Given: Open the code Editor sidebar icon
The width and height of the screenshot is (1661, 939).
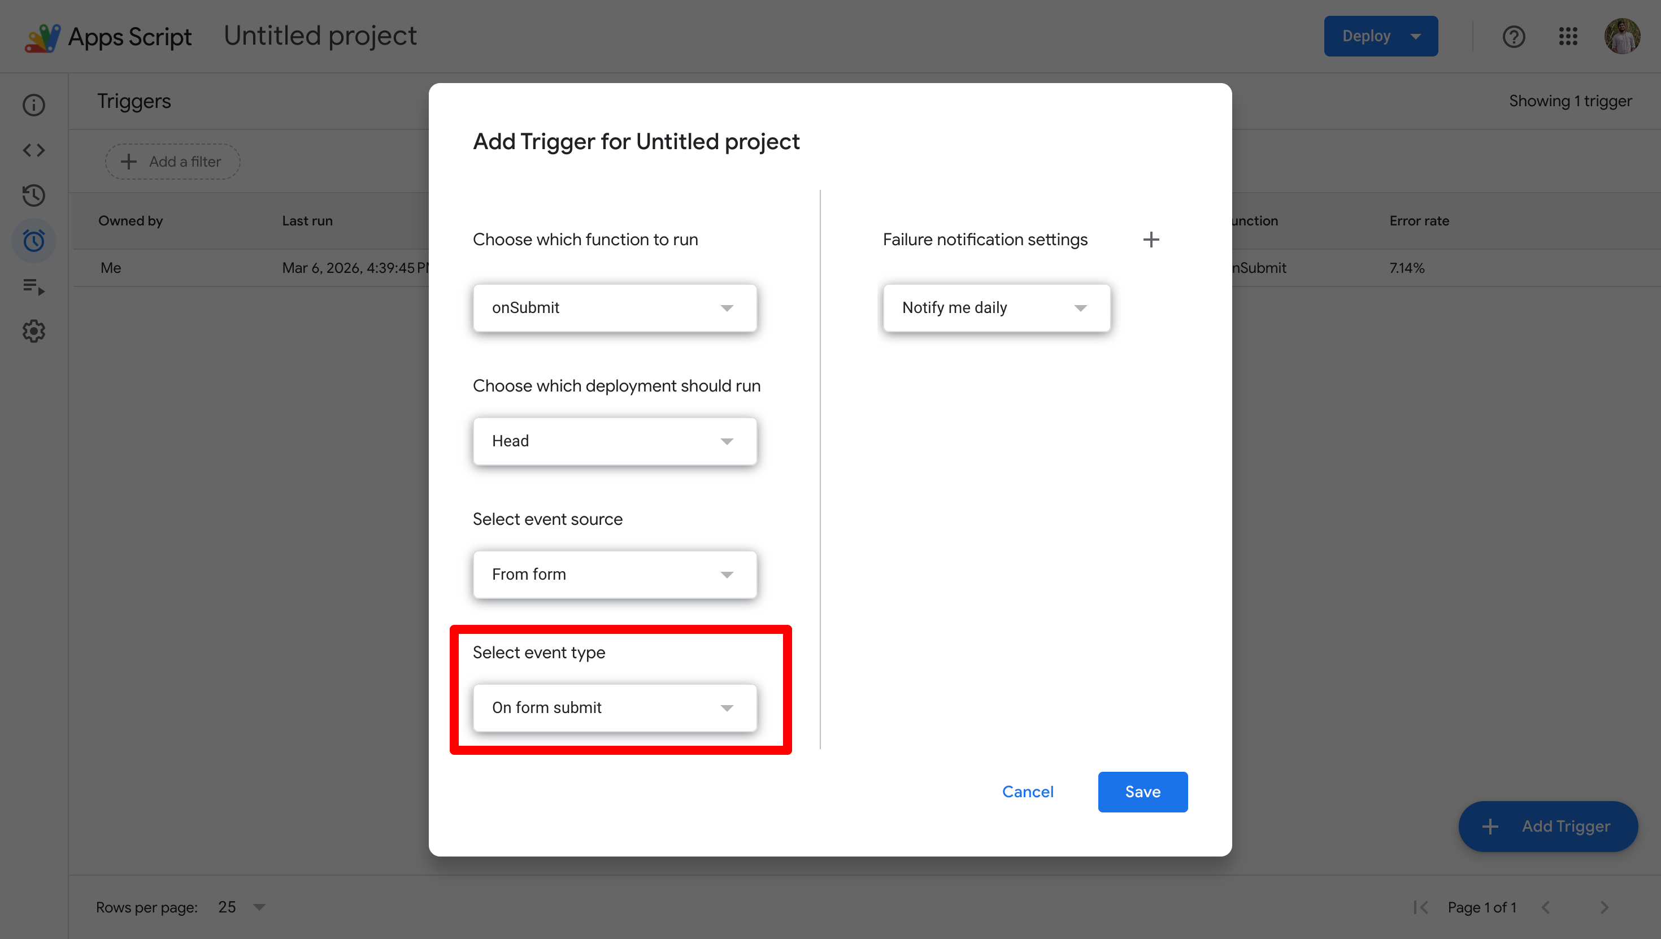Looking at the screenshot, I should pos(33,150).
